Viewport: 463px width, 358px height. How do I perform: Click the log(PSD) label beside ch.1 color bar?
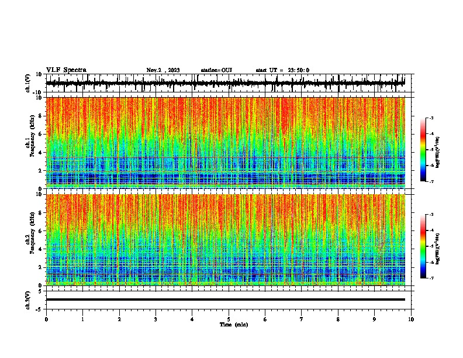(x=437, y=153)
